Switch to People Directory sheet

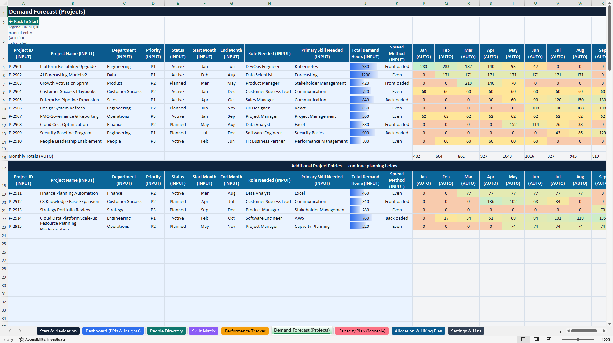coord(166,331)
